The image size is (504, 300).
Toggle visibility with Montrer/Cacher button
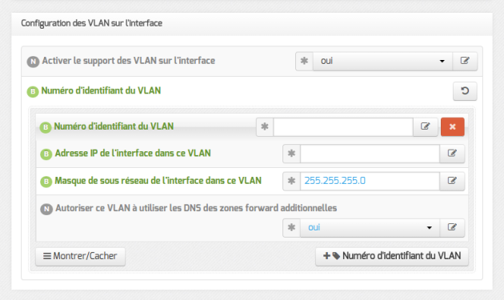click(x=80, y=256)
